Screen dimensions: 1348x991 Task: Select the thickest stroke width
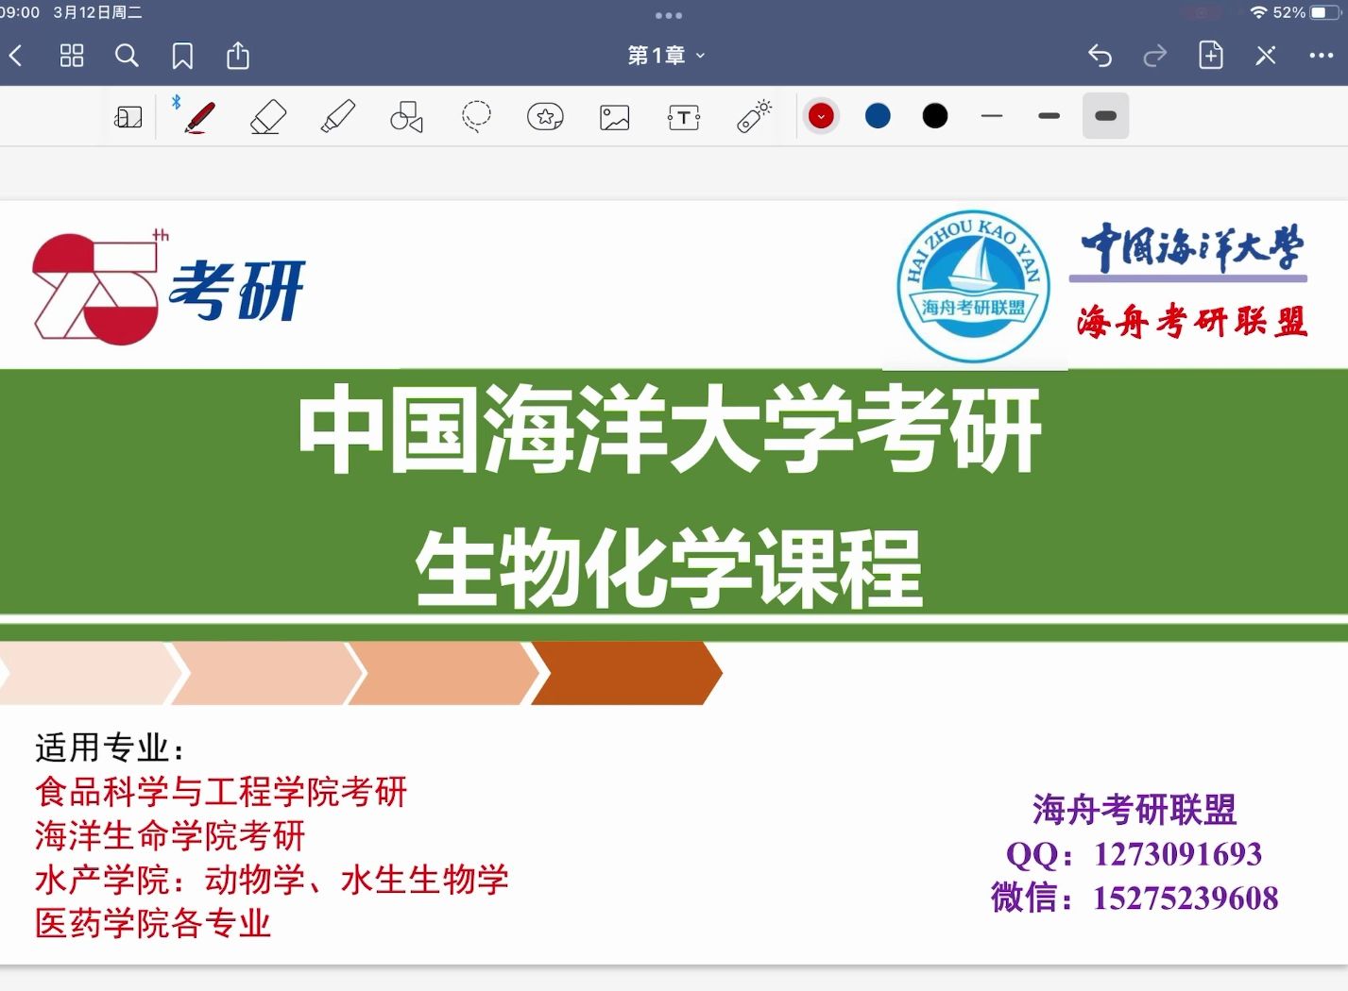pyautogui.click(x=1105, y=116)
